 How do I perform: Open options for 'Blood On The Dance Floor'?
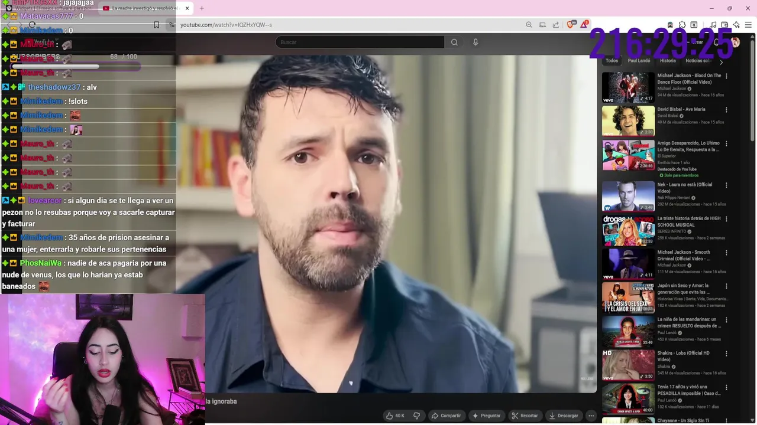[726, 76]
